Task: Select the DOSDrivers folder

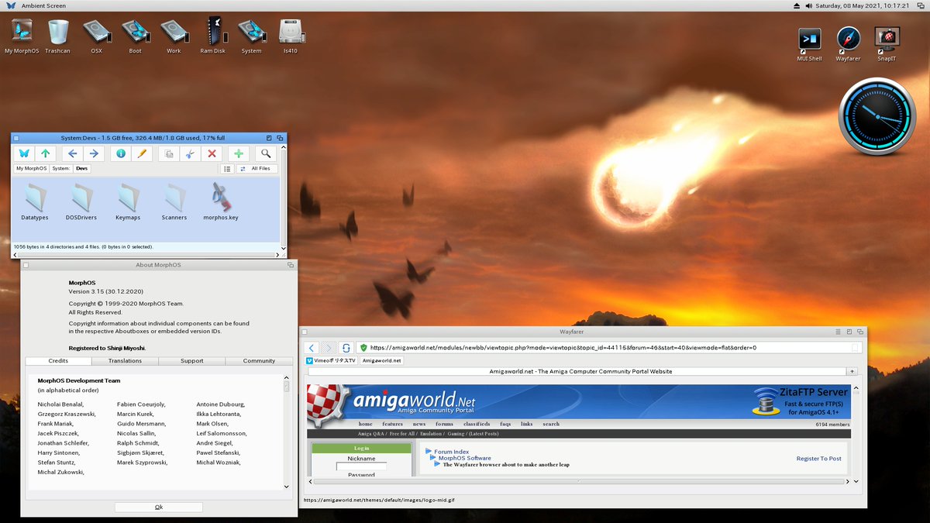Action: [x=81, y=201]
